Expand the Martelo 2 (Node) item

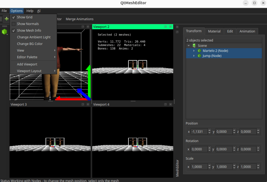coord(194,51)
